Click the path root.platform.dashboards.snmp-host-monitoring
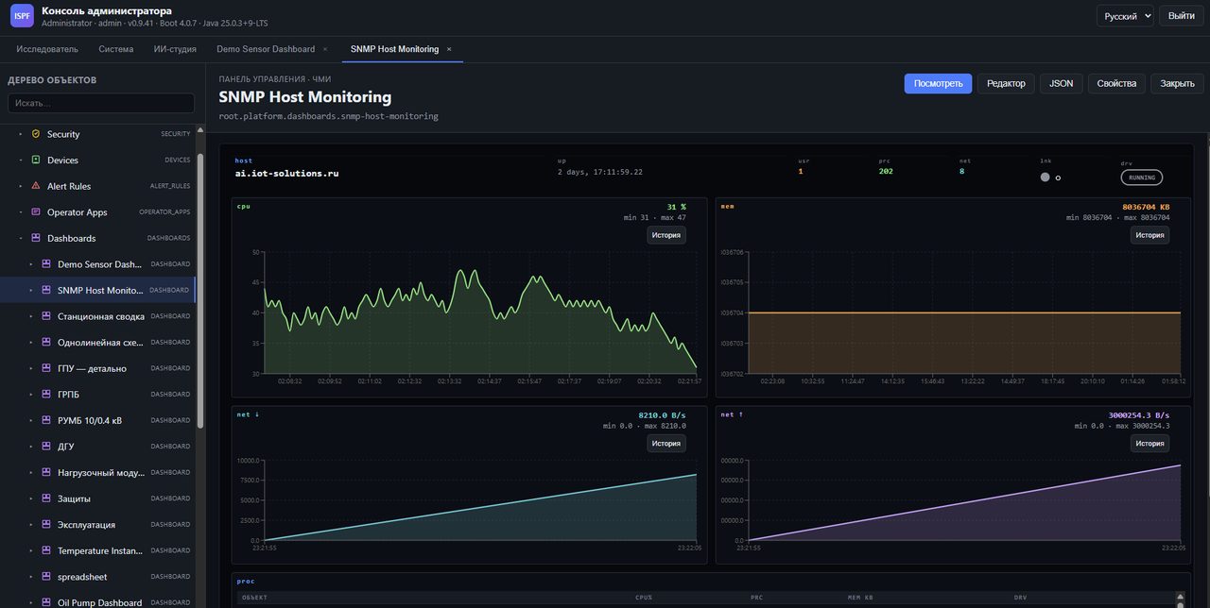The height and width of the screenshot is (608, 1210). click(x=328, y=116)
